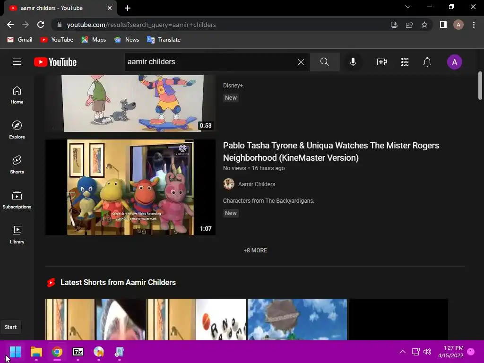The image size is (484, 363).
Task: Open the notifications bell
Action: click(x=427, y=62)
